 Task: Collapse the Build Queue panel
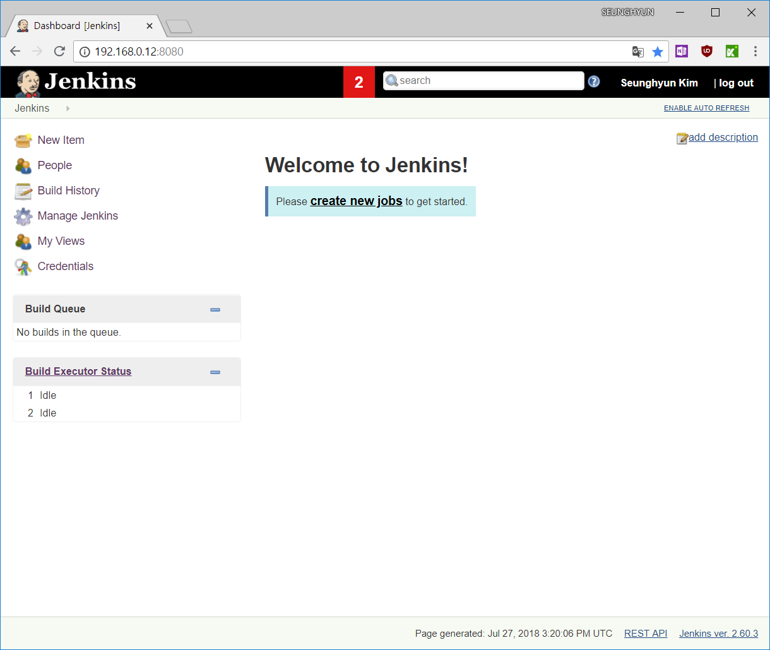click(x=215, y=309)
